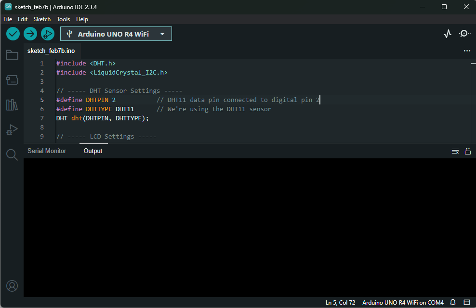Upload the sketch with the arrow button

click(x=30, y=34)
